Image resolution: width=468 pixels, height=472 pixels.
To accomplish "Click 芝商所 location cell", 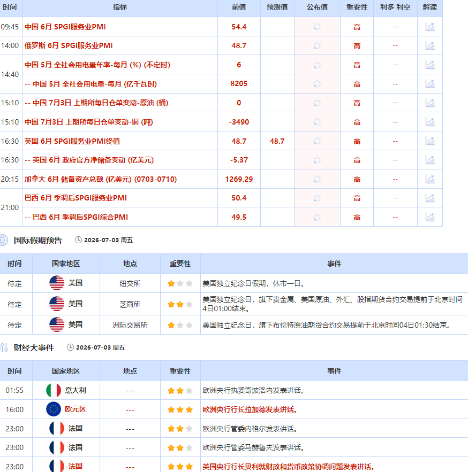I will (x=130, y=304).
